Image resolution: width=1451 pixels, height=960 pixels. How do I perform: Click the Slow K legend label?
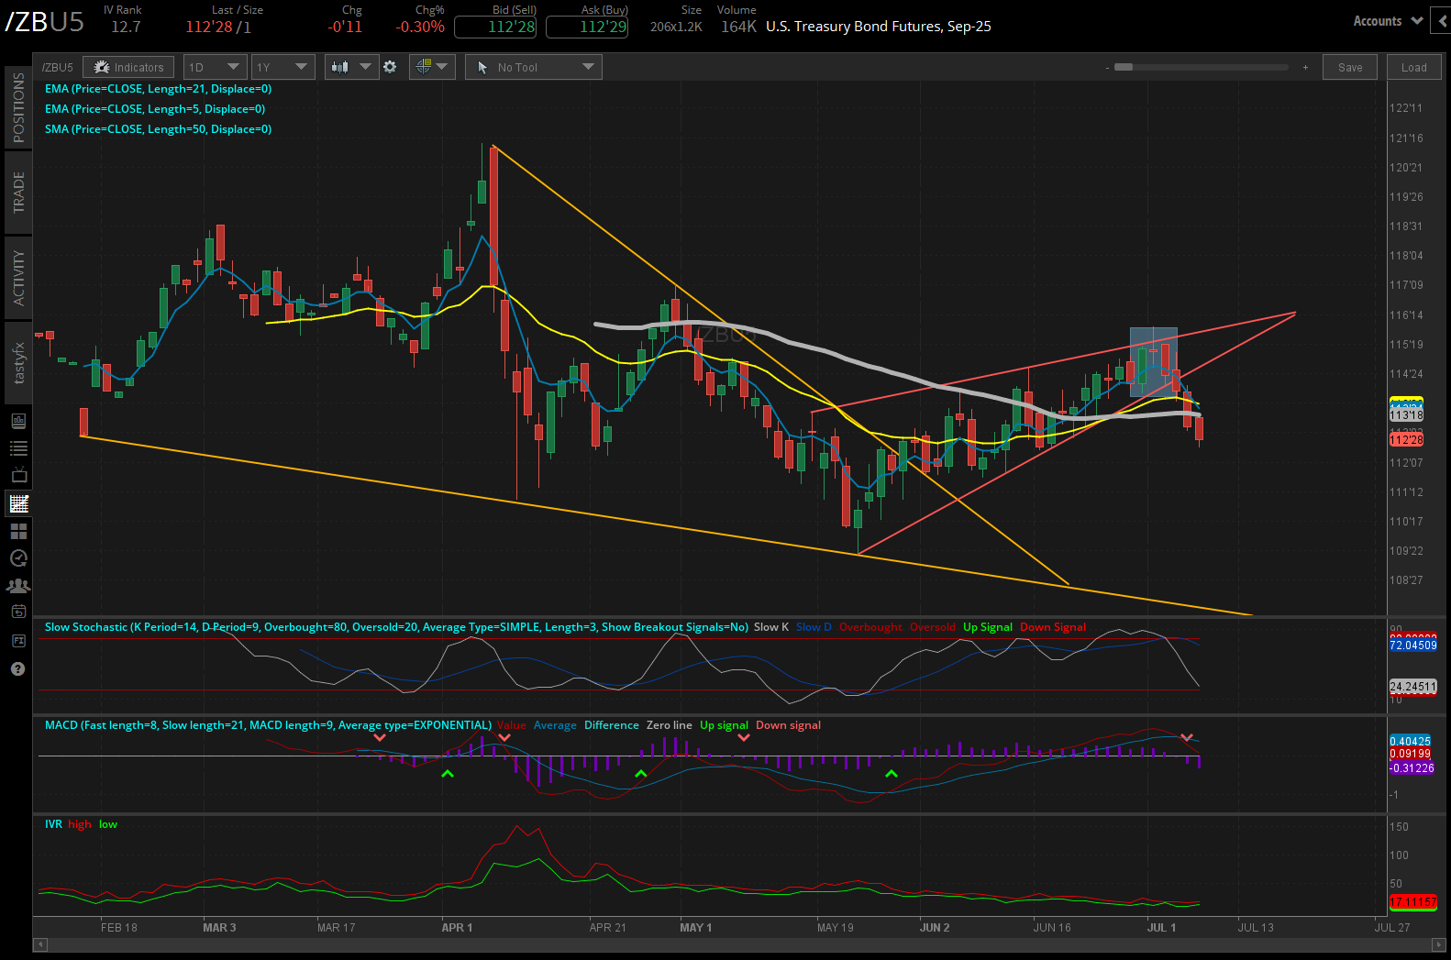click(x=771, y=627)
